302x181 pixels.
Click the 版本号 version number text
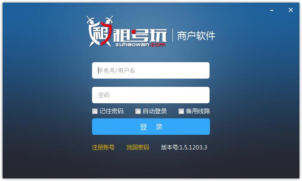point(184,147)
